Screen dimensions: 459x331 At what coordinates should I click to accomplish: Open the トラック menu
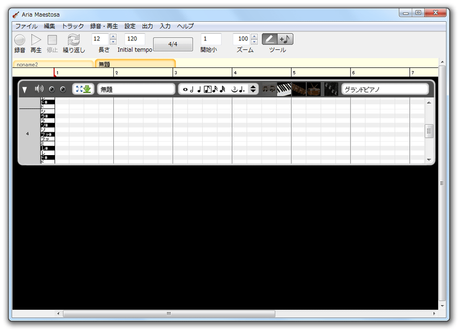73,26
